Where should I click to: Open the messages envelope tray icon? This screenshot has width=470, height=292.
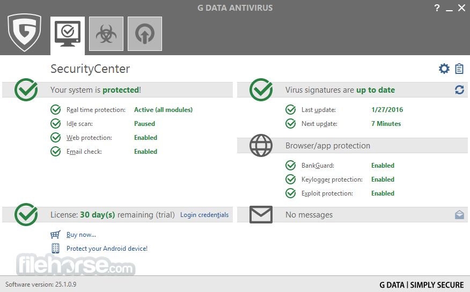pyautogui.click(x=459, y=214)
